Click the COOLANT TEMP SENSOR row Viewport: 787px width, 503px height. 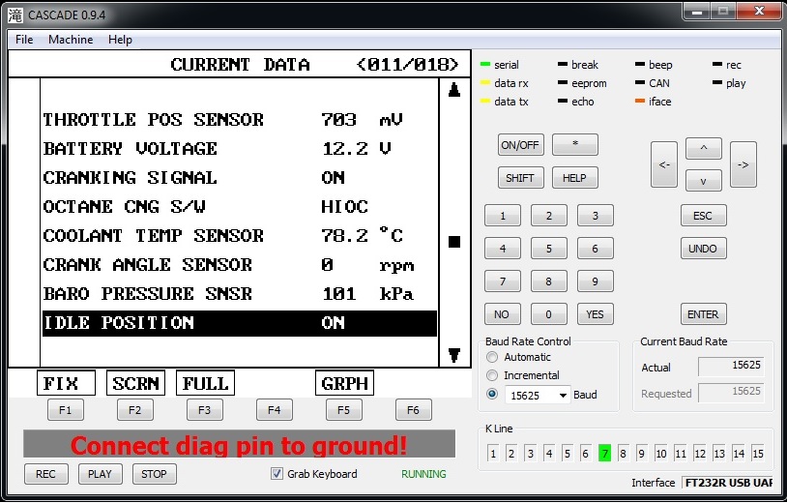(x=240, y=235)
